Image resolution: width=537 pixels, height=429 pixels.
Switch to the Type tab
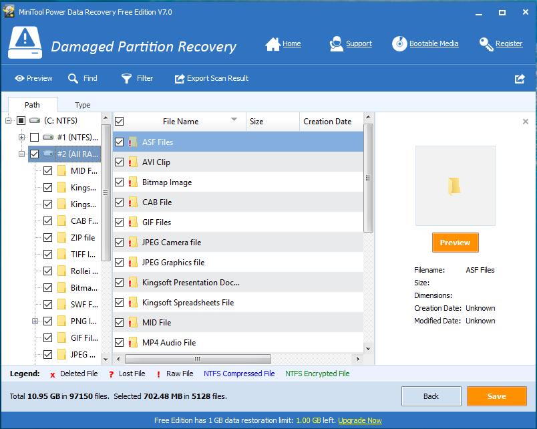pos(82,105)
